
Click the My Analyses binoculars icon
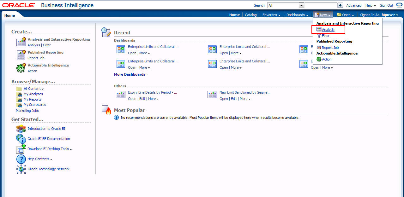click(19, 94)
